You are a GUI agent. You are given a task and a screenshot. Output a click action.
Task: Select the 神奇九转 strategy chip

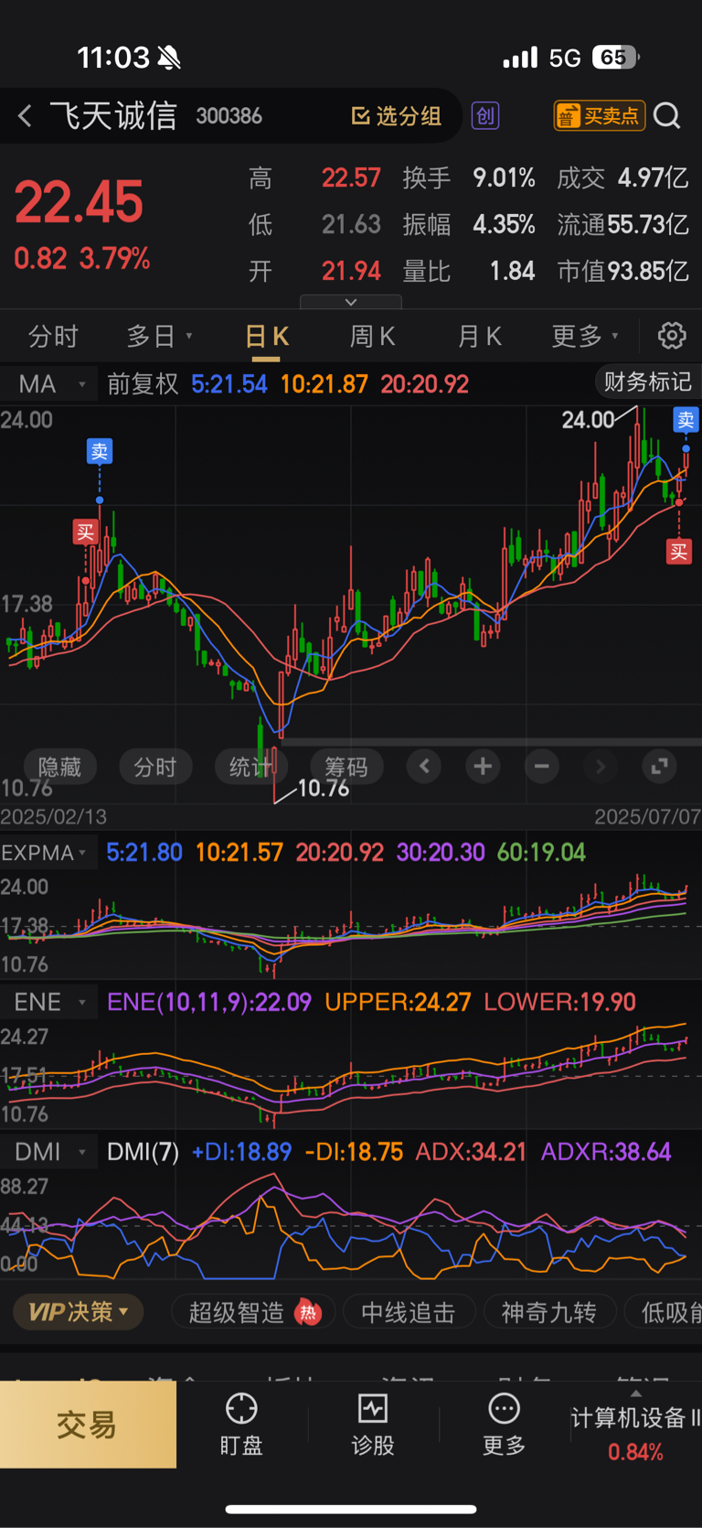click(x=548, y=1313)
